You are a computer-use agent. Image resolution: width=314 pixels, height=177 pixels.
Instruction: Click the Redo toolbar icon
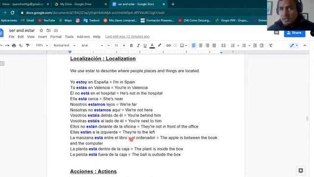tap(7, 46)
